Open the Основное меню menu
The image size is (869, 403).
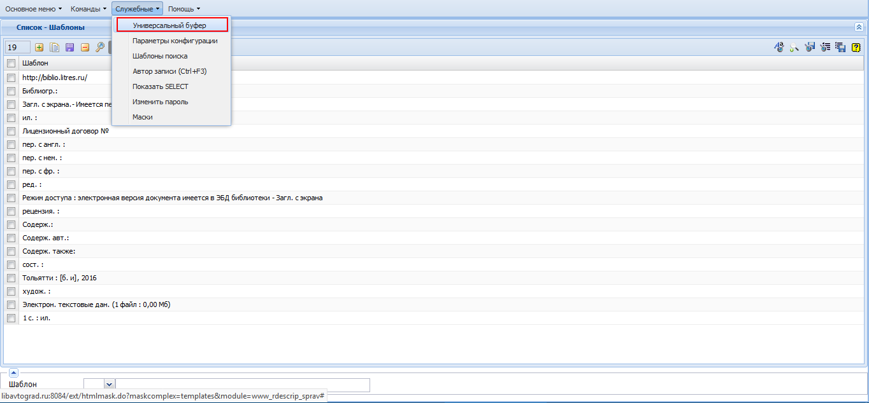34,9
